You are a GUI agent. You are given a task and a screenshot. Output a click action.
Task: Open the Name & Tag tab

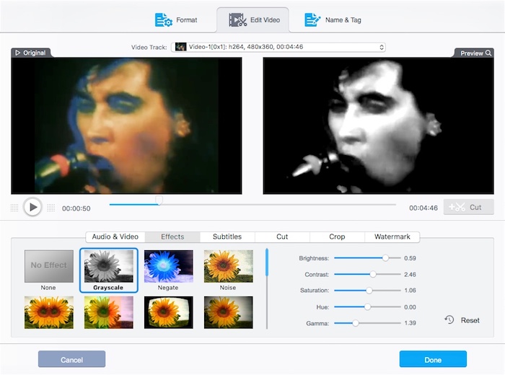tap(333, 20)
